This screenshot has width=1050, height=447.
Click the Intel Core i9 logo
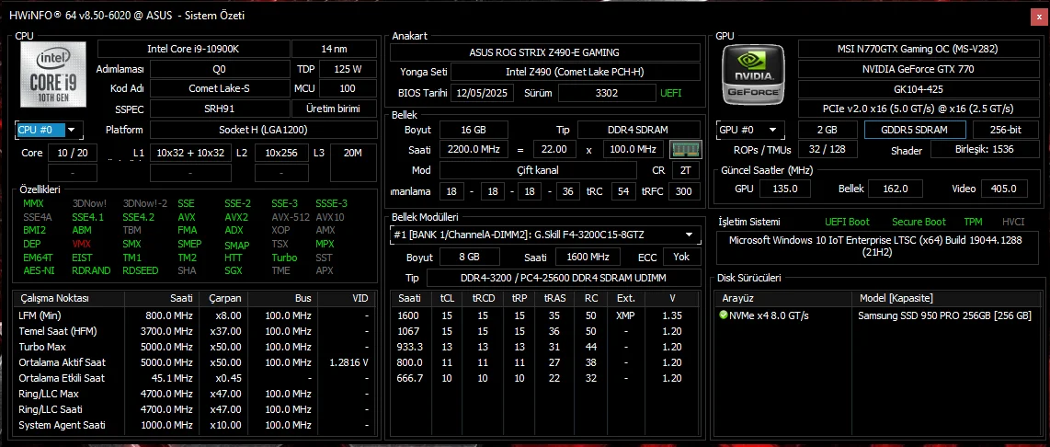pos(53,74)
